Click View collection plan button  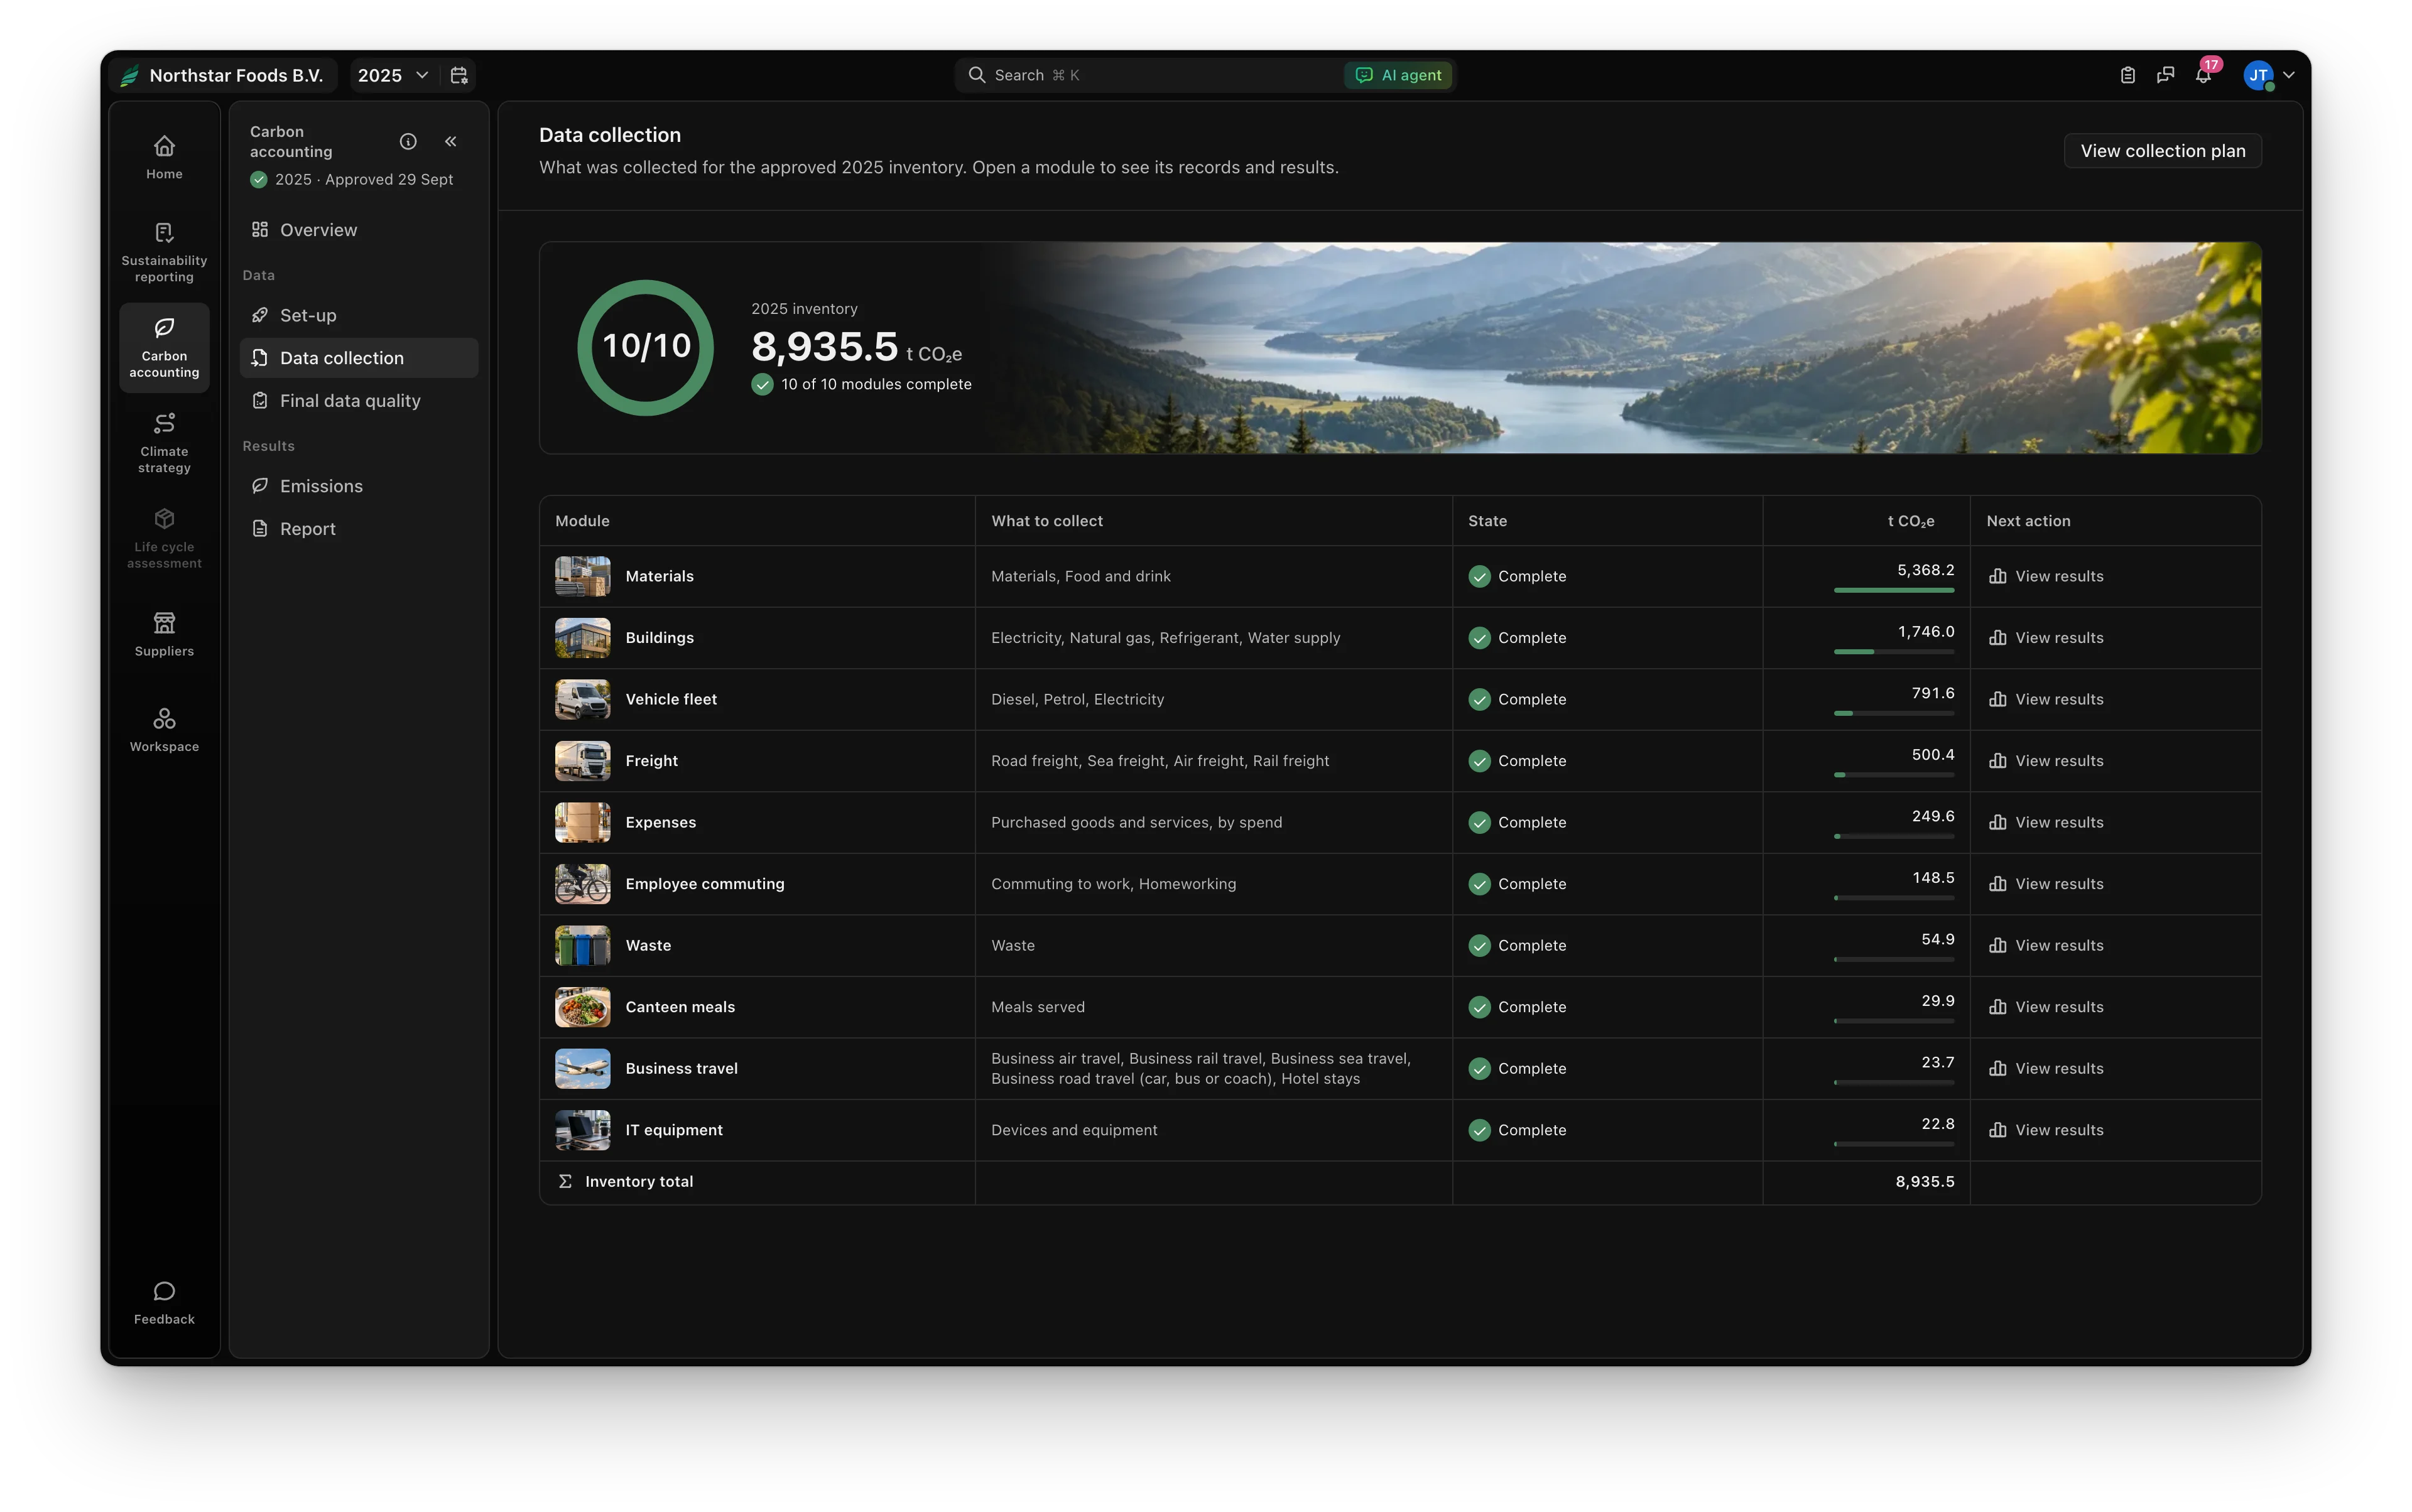(2162, 151)
